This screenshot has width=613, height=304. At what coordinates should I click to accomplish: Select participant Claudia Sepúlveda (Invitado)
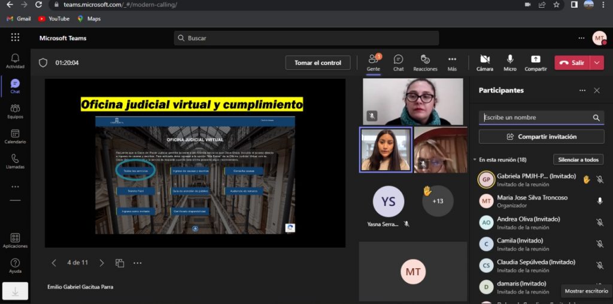(541, 265)
